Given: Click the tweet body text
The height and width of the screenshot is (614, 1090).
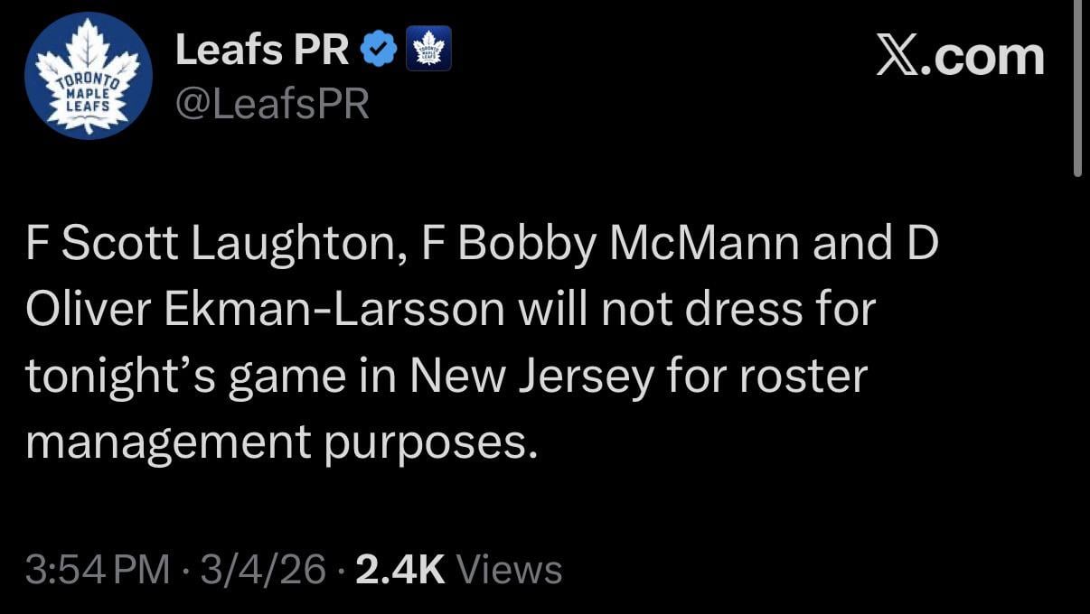Looking at the screenshot, I should pyautogui.click(x=452, y=341).
